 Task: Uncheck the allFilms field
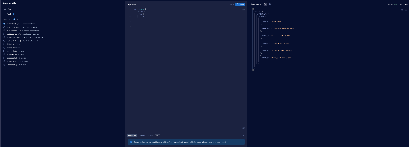coord(4,24)
